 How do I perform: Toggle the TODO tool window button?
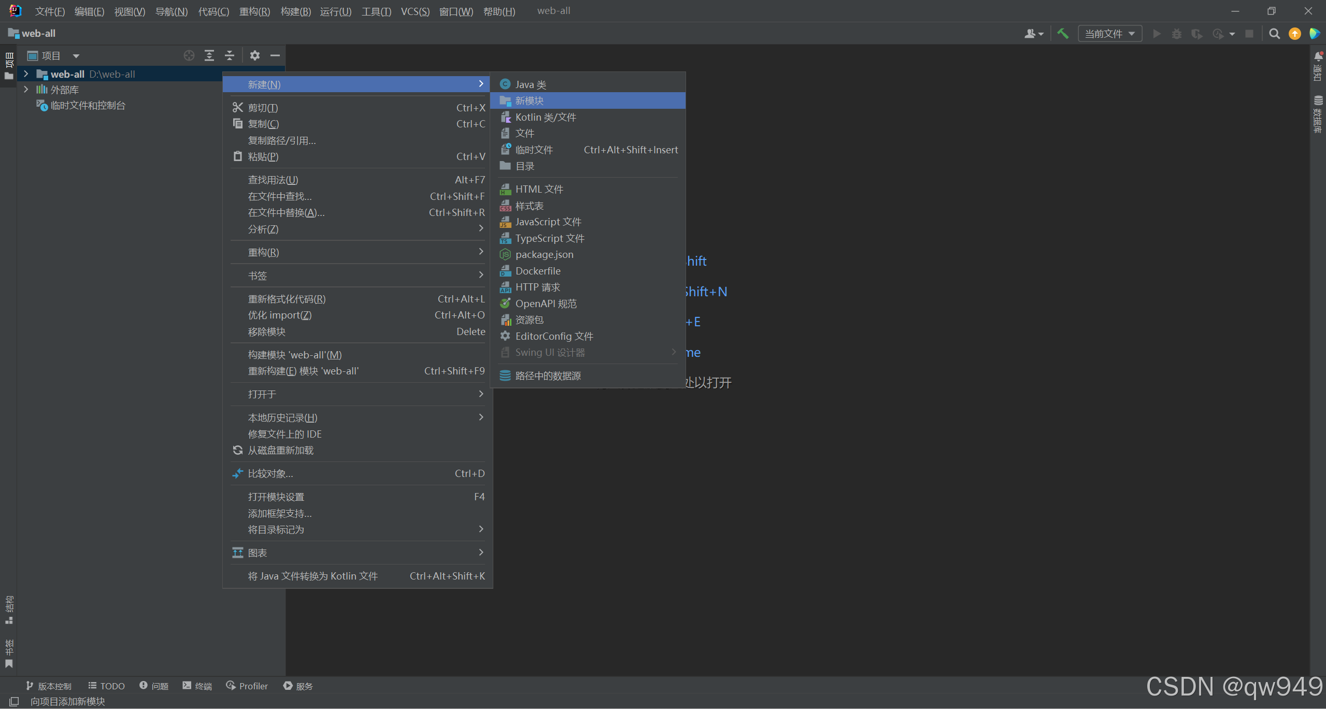coord(107,686)
